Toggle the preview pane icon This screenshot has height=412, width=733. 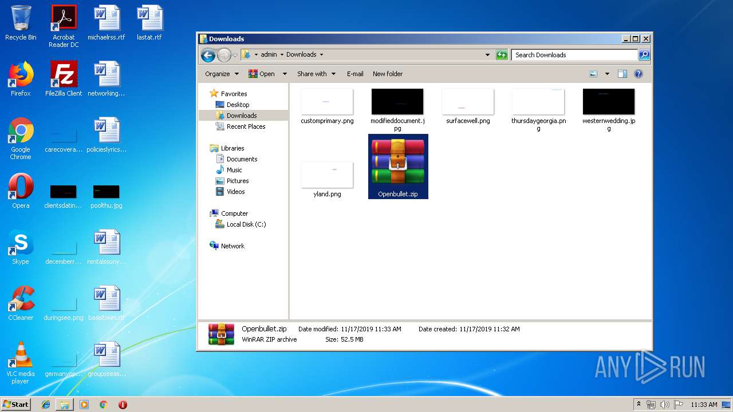tap(622, 74)
